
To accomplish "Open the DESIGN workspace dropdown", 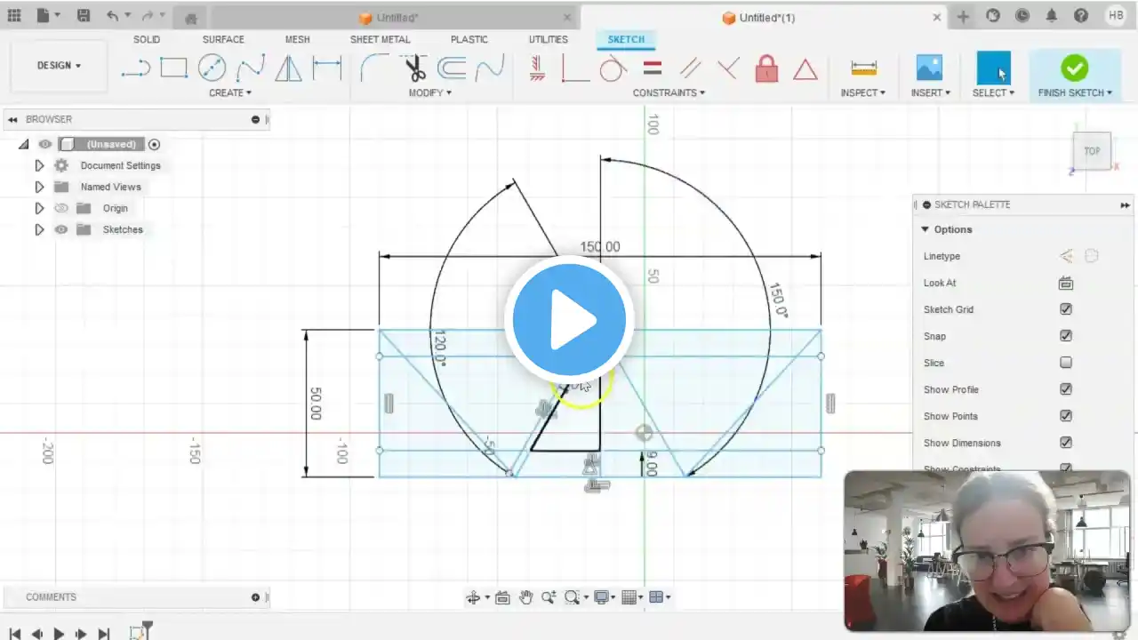I will click(x=59, y=66).
